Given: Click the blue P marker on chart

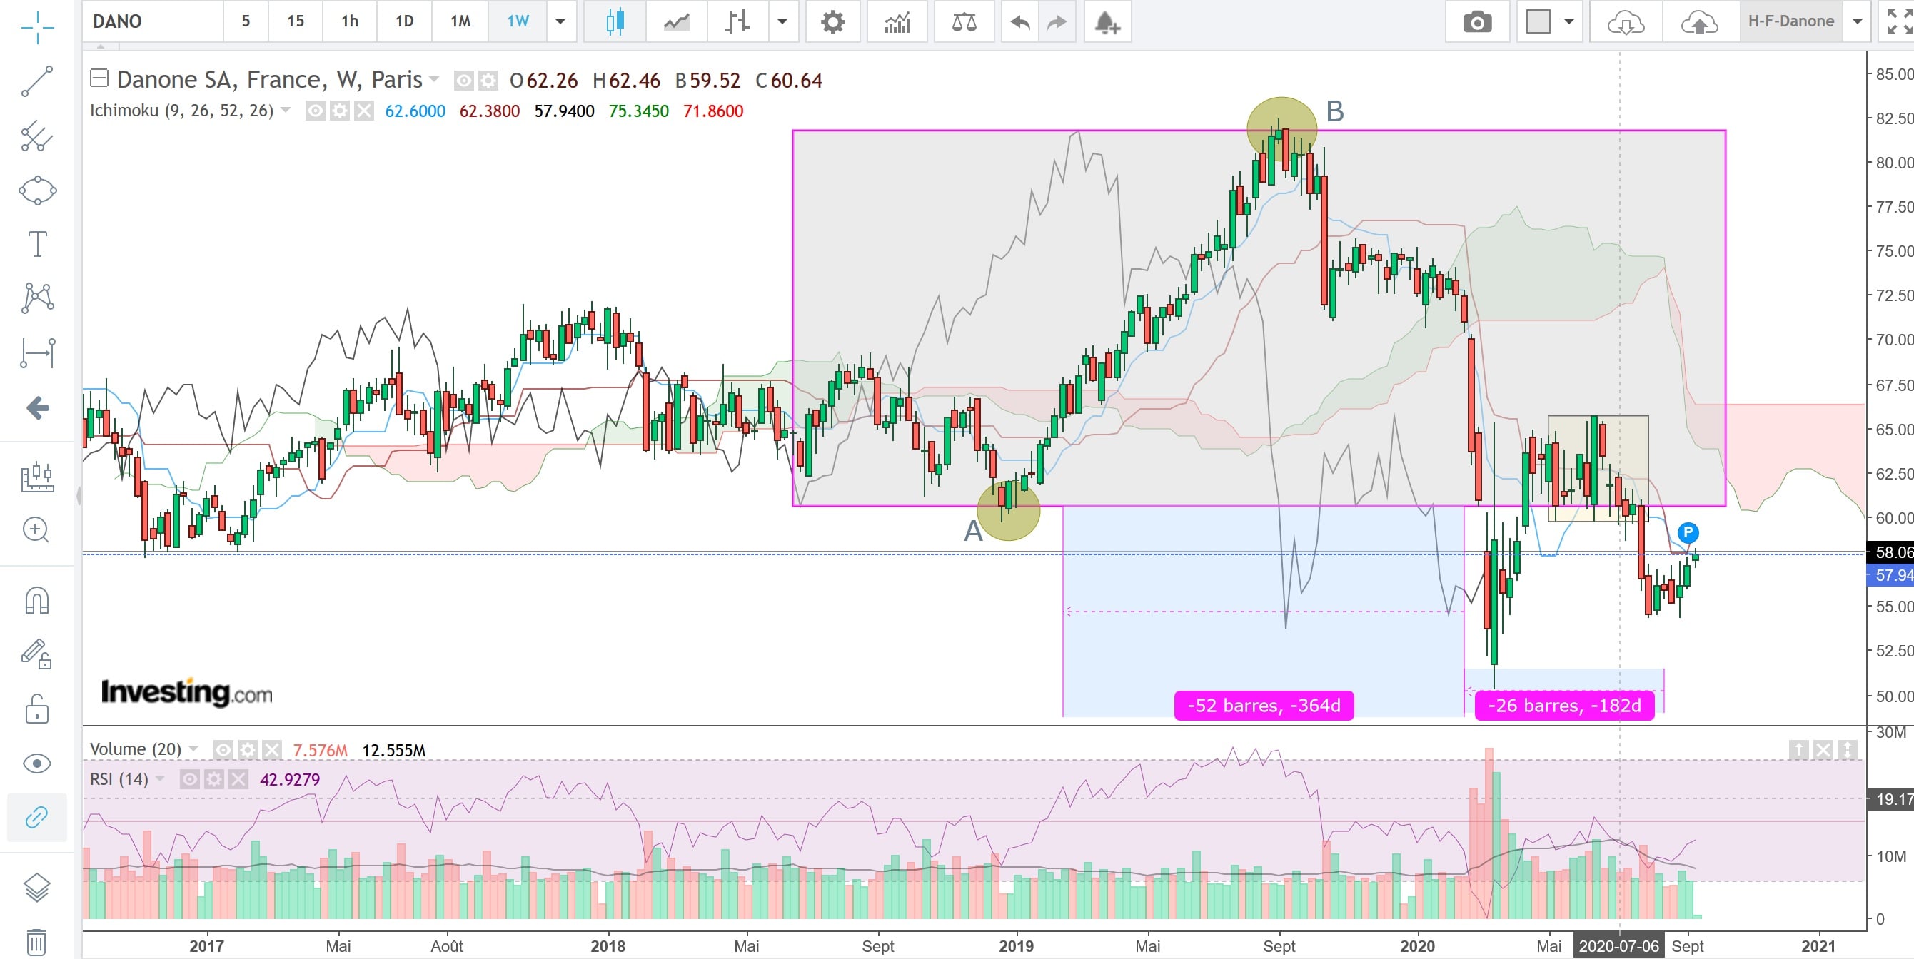Looking at the screenshot, I should (1688, 532).
